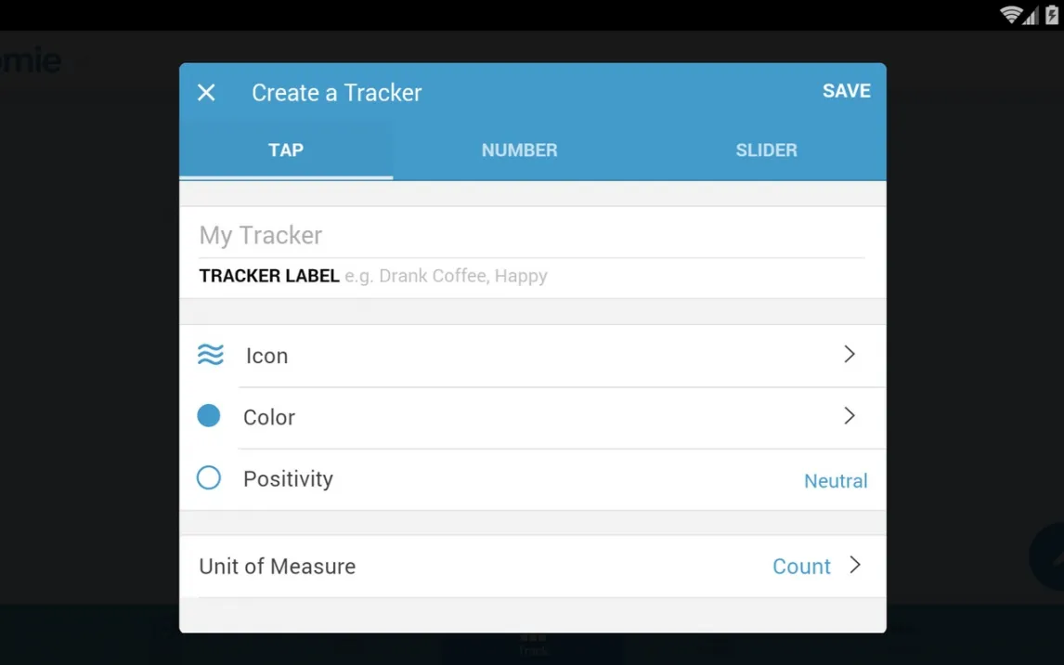Viewport: 1064px width, 665px height.
Task: Click the Positivity hollow circle icon
Action: tap(209, 478)
